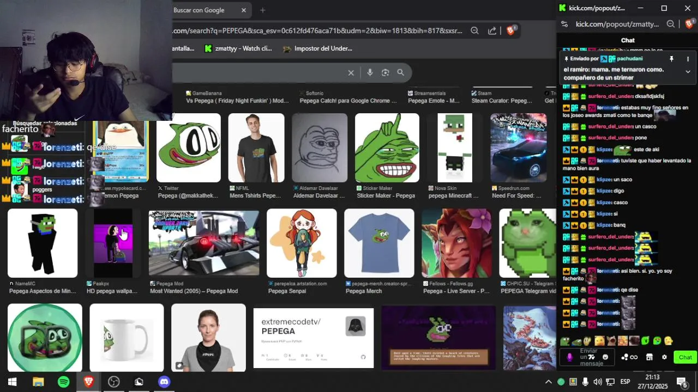Open Brave Shields in Kick popout window
Image resolution: width=698 pixels, height=392 pixels.
[689, 24]
